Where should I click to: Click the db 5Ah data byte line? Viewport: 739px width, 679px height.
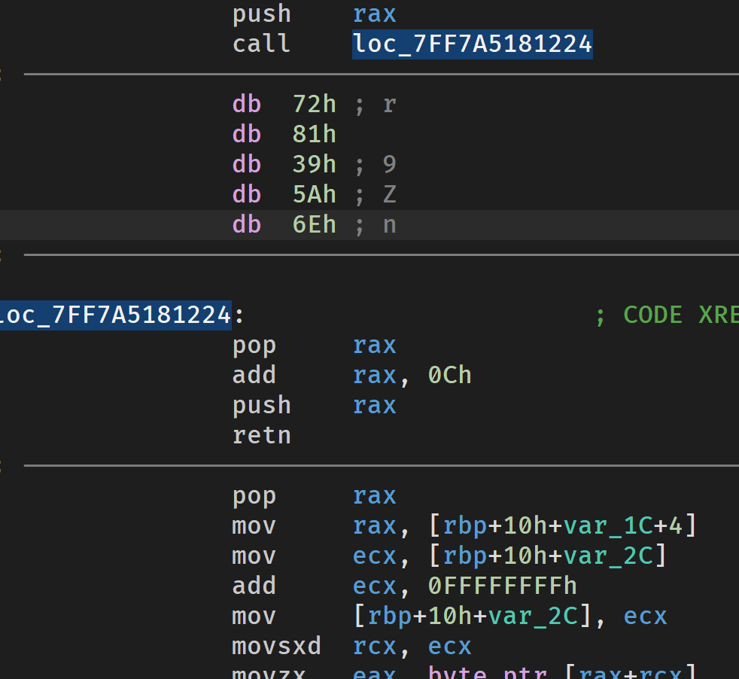click(x=314, y=195)
